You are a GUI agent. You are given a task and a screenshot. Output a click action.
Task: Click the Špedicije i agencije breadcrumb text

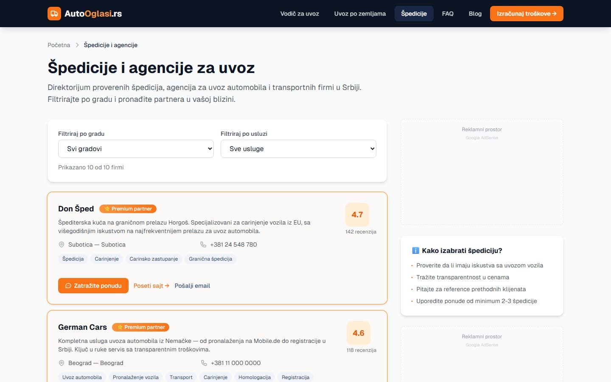111,45
